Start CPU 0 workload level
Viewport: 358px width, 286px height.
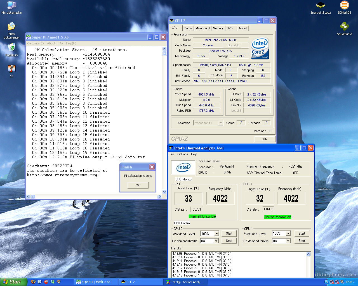click(229, 233)
